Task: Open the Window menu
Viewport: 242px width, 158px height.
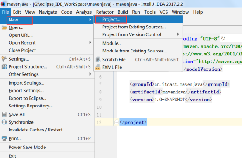Action: tap(180, 12)
